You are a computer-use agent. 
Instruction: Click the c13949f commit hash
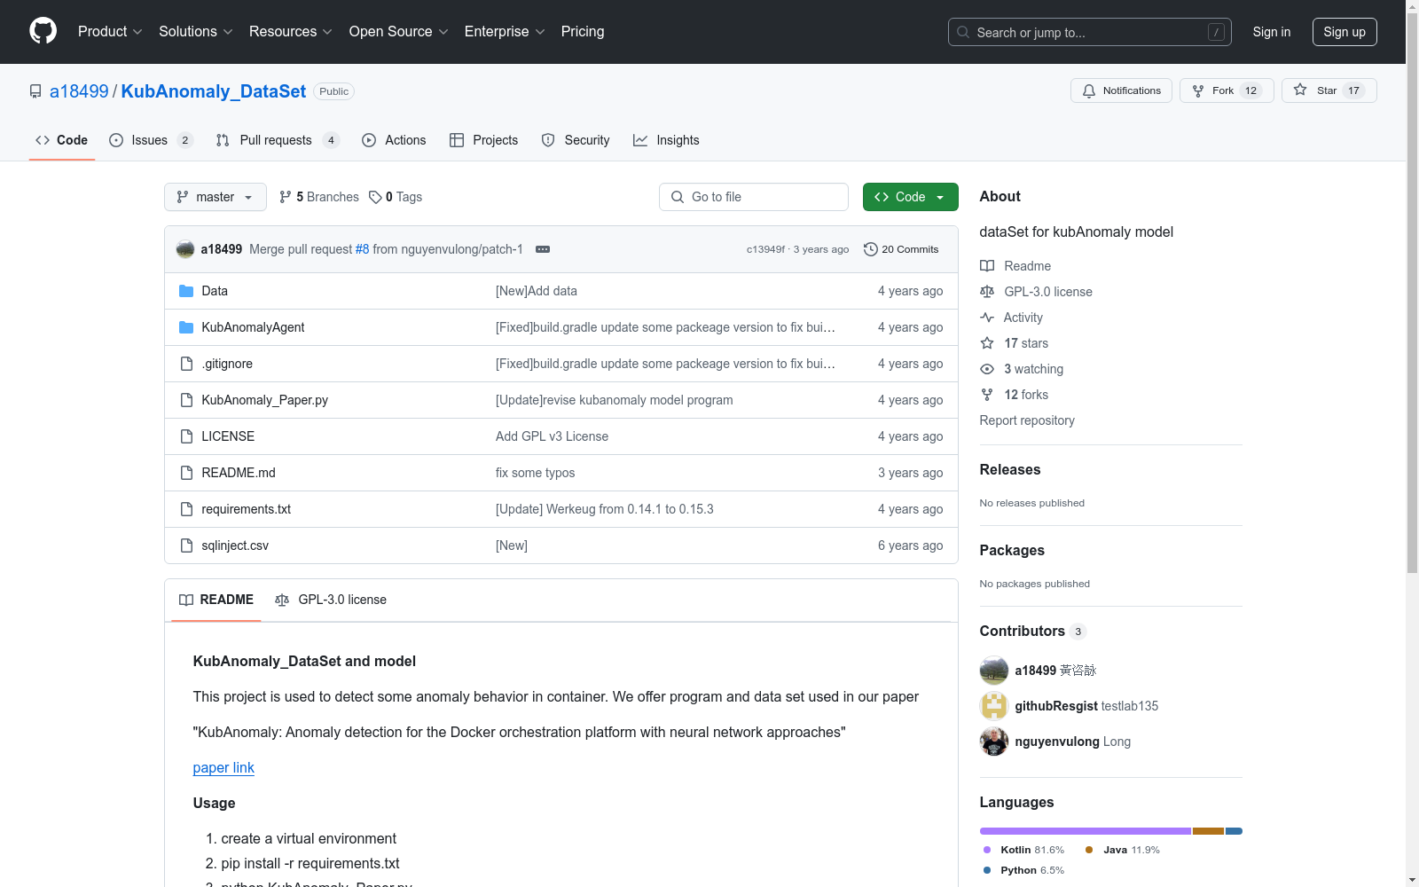click(765, 249)
